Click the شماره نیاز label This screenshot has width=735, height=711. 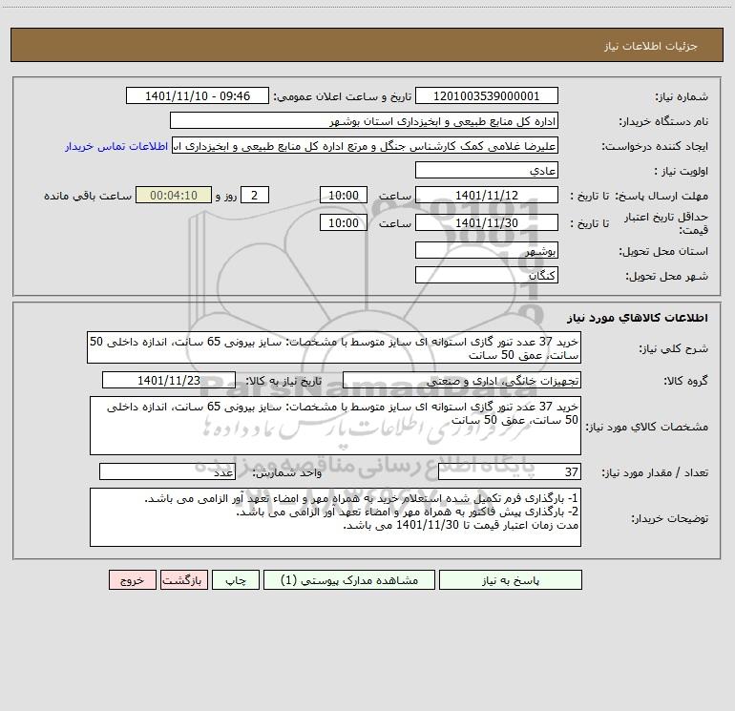[x=682, y=97]
